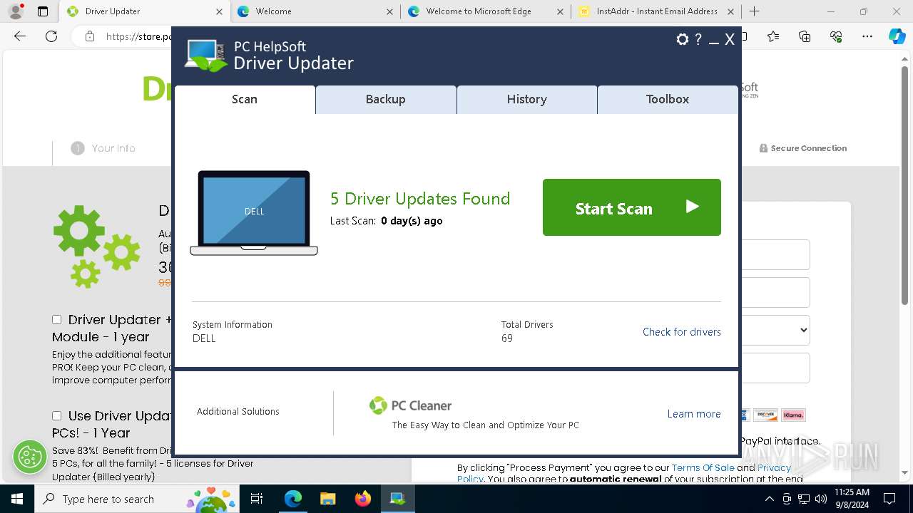Open Driver Updater help question mark
This screenshot has width=913, height=513.
coord(698,40)
